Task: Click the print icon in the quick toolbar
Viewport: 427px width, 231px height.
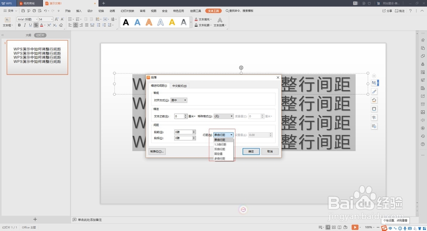Action: 34,11
